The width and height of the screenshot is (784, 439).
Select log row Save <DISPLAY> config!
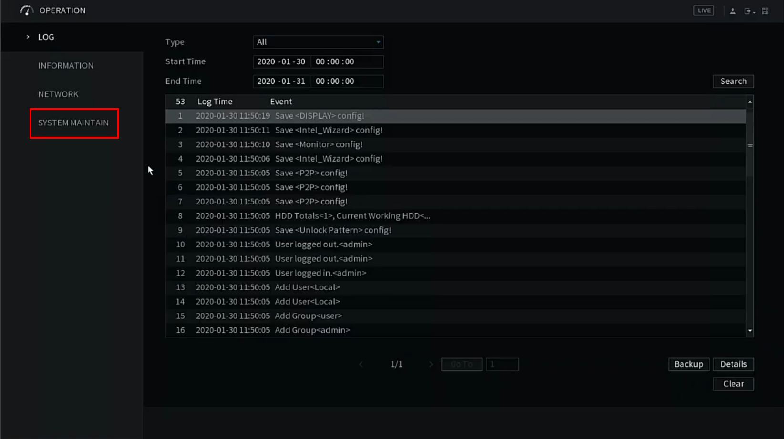(x=455, y=116)
